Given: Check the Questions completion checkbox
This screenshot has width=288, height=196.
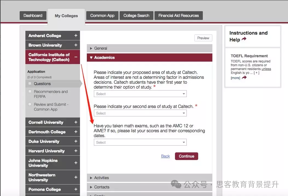Looking at the screenshot, I should click(x=30, y=84).
